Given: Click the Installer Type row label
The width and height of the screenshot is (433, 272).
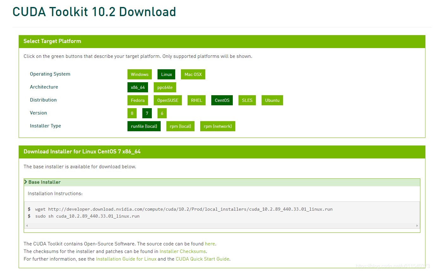Looking at the screenshot, I should (x=46, y=126).
